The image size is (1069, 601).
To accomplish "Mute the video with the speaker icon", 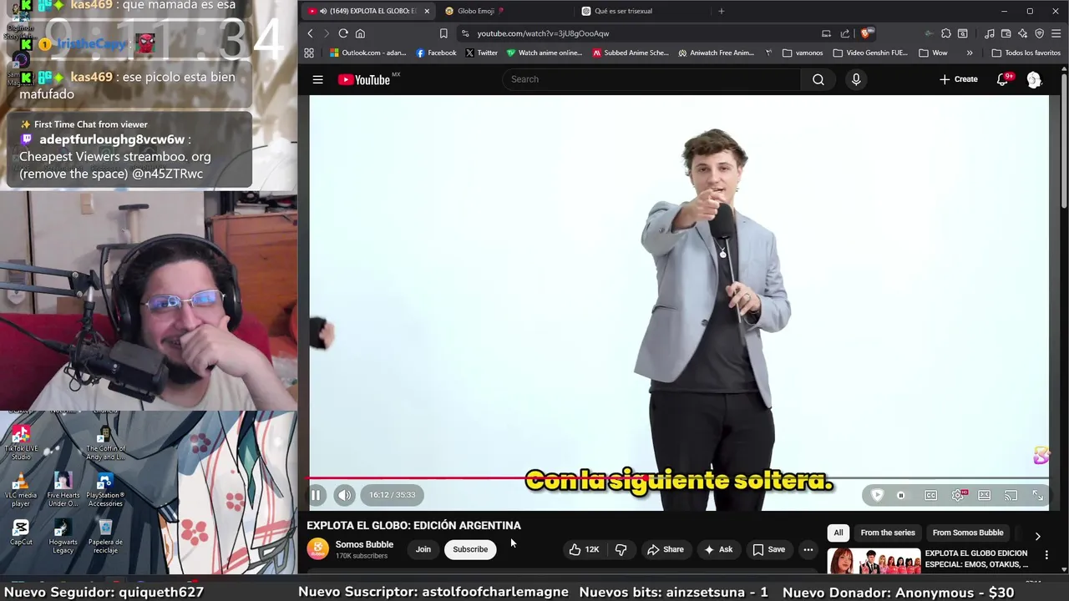I will click(344, 495).
